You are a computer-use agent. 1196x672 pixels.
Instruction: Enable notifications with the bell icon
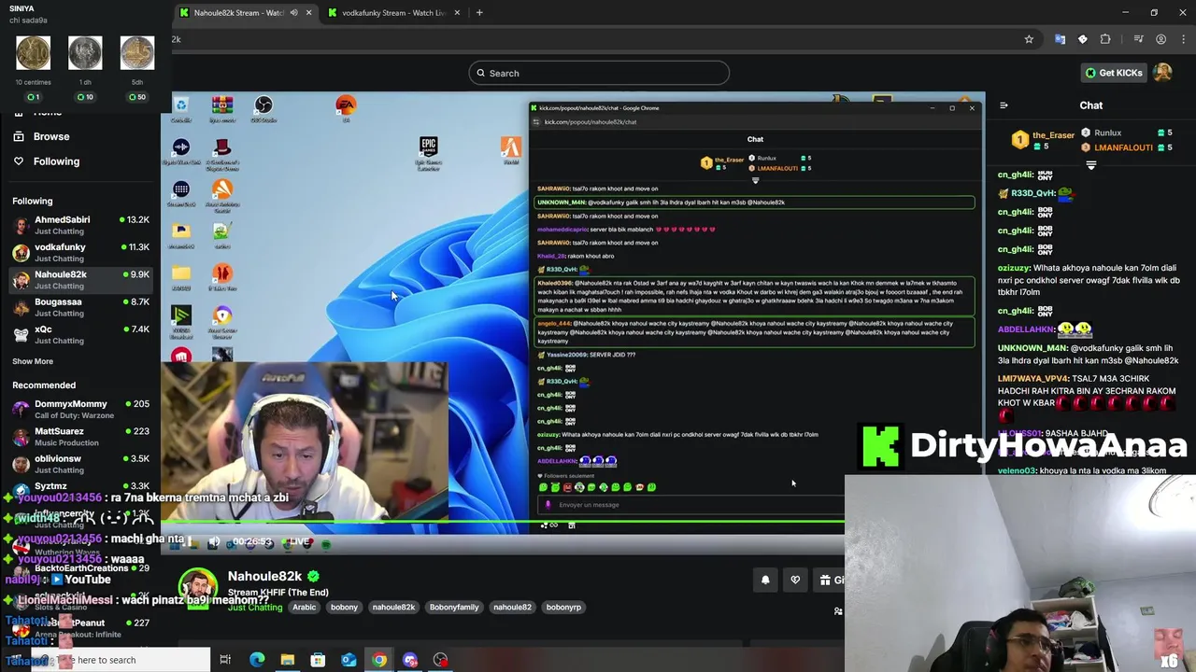765,580
